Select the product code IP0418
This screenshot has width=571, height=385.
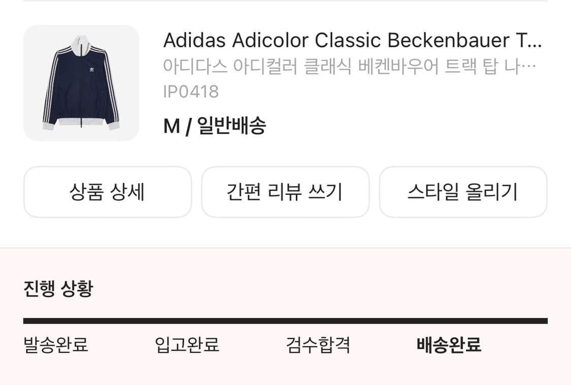(191, 92)
